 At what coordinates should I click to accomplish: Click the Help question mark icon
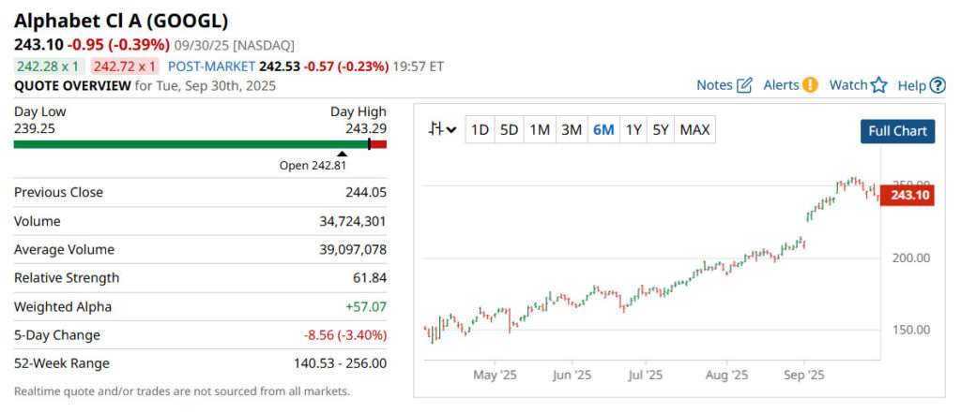(x=938, y=85)
